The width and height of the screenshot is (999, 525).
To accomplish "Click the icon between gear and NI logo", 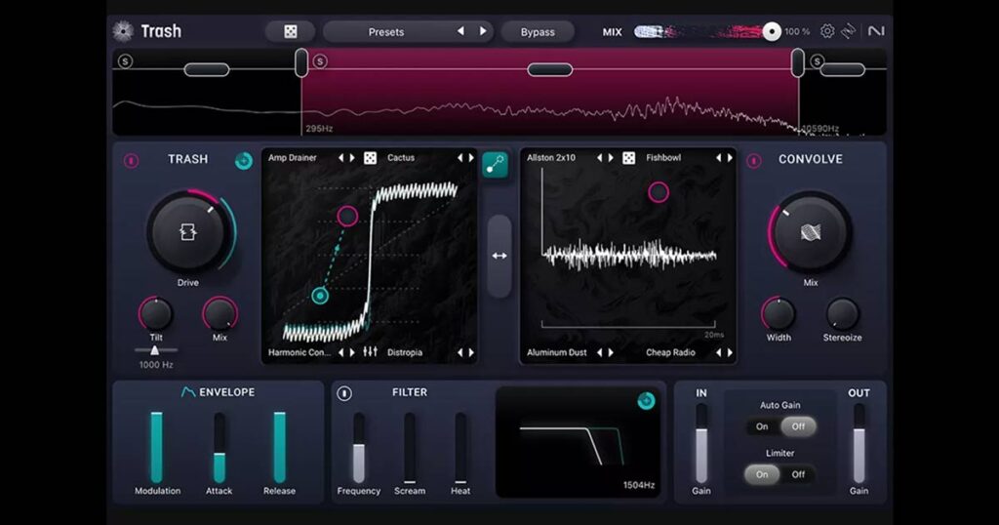I will (x=848, y=31).
